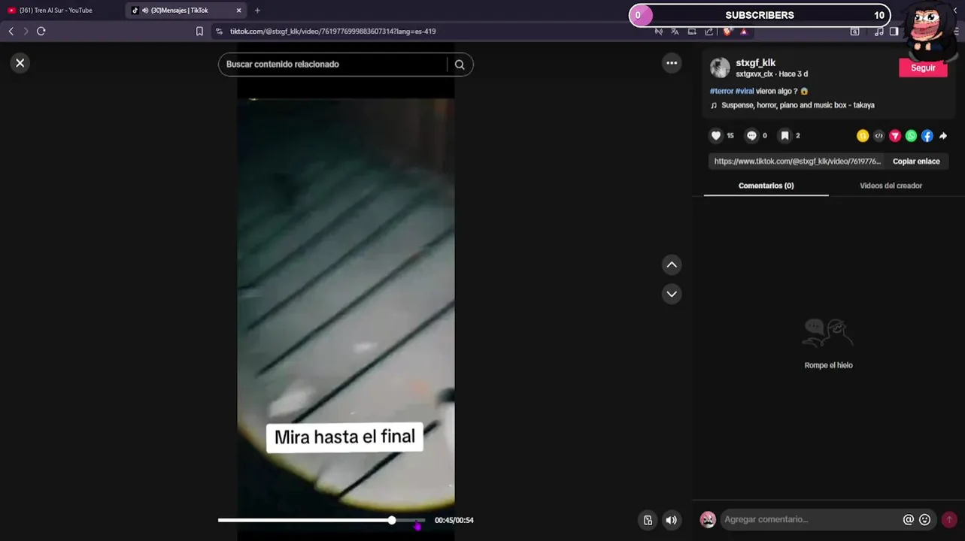This screenshot has width=965, height=541.
Task: Close the TikTok browser tab
Action: (239, 11)
